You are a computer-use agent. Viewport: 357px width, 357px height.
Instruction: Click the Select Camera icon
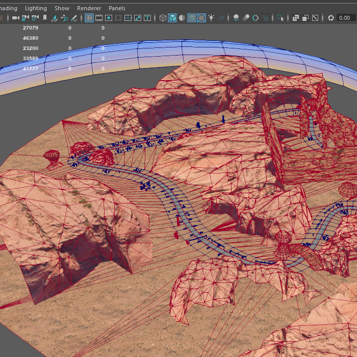click(x=15, y=18)
